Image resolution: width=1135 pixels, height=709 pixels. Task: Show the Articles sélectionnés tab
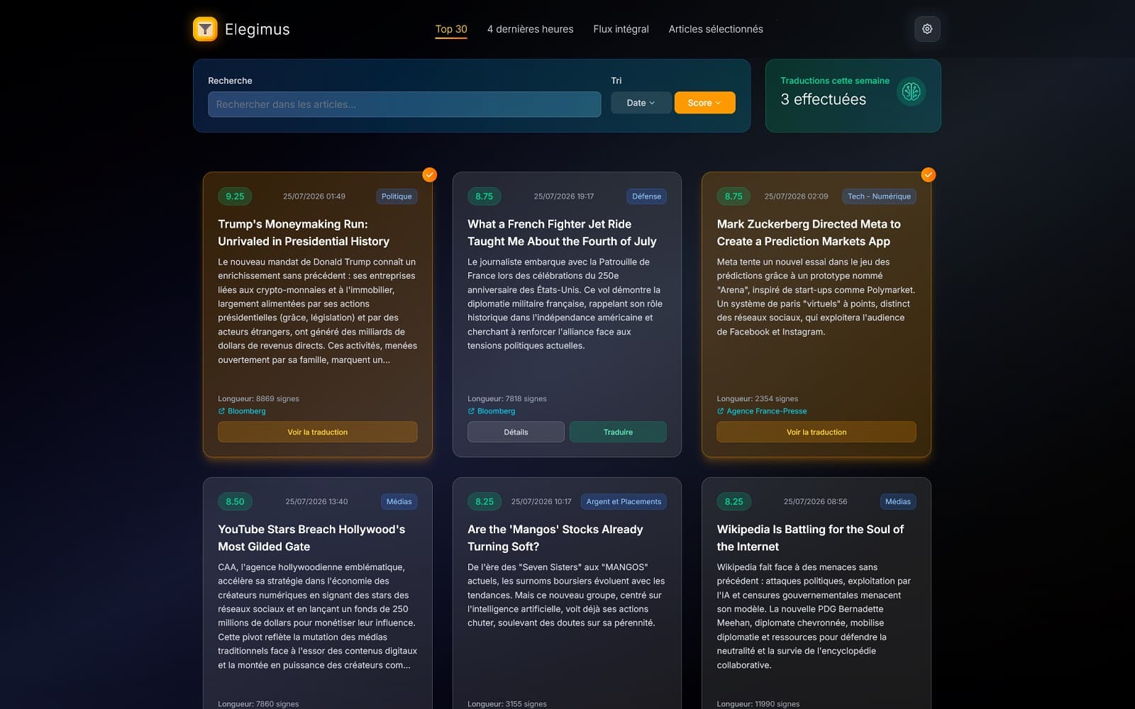pos(716,29)
